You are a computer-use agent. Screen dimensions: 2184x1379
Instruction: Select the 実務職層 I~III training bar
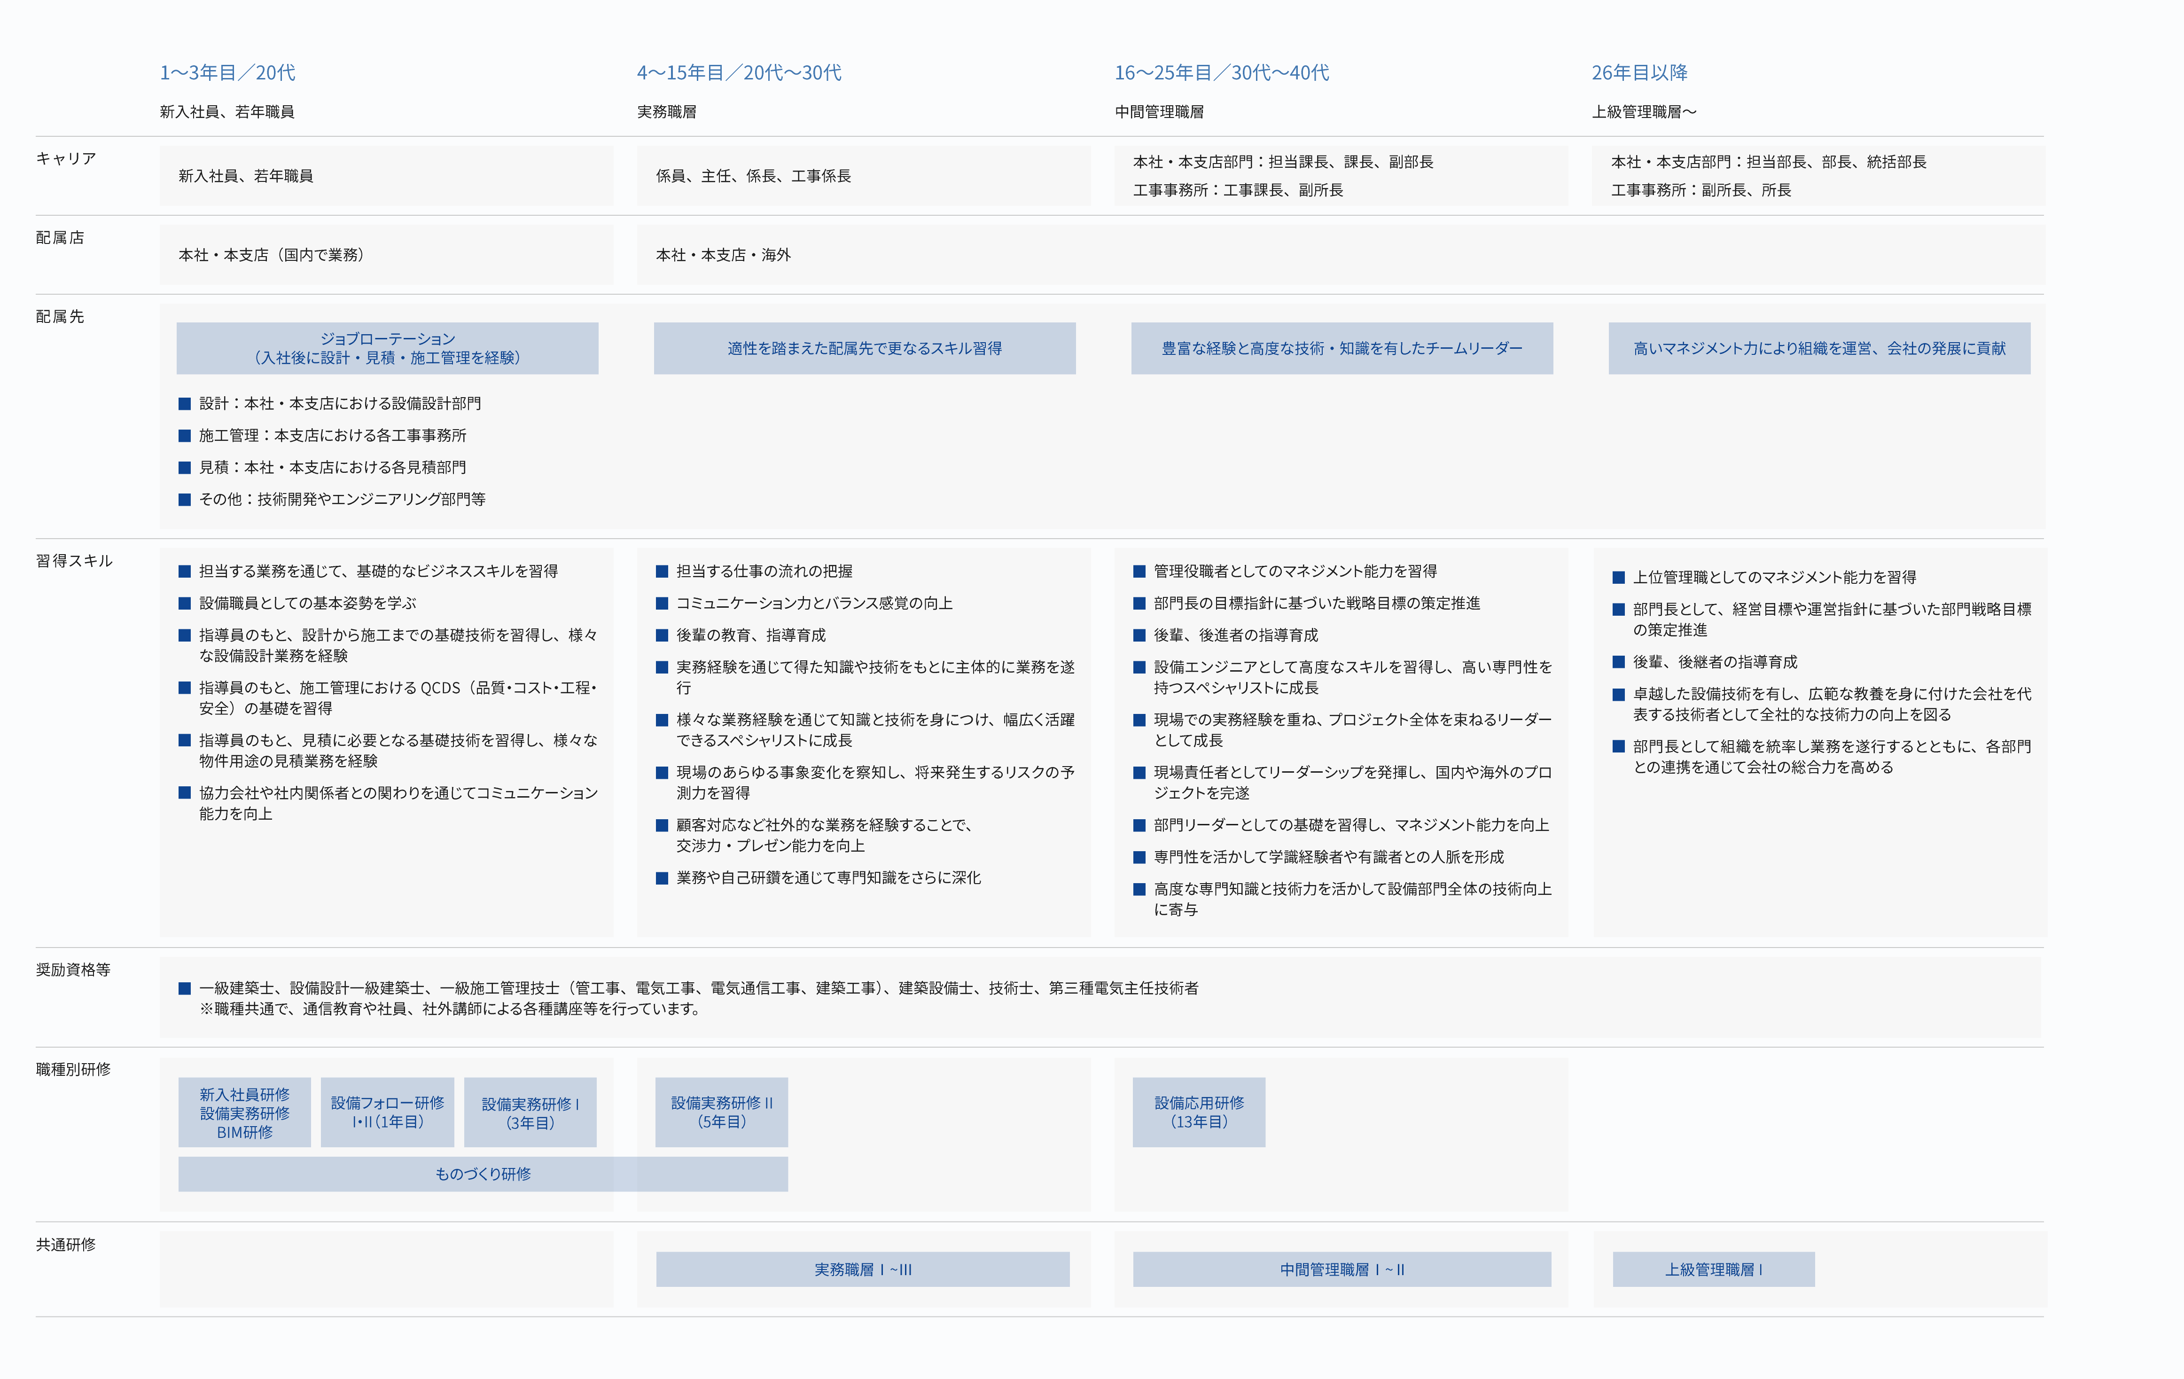[863, 1269]
